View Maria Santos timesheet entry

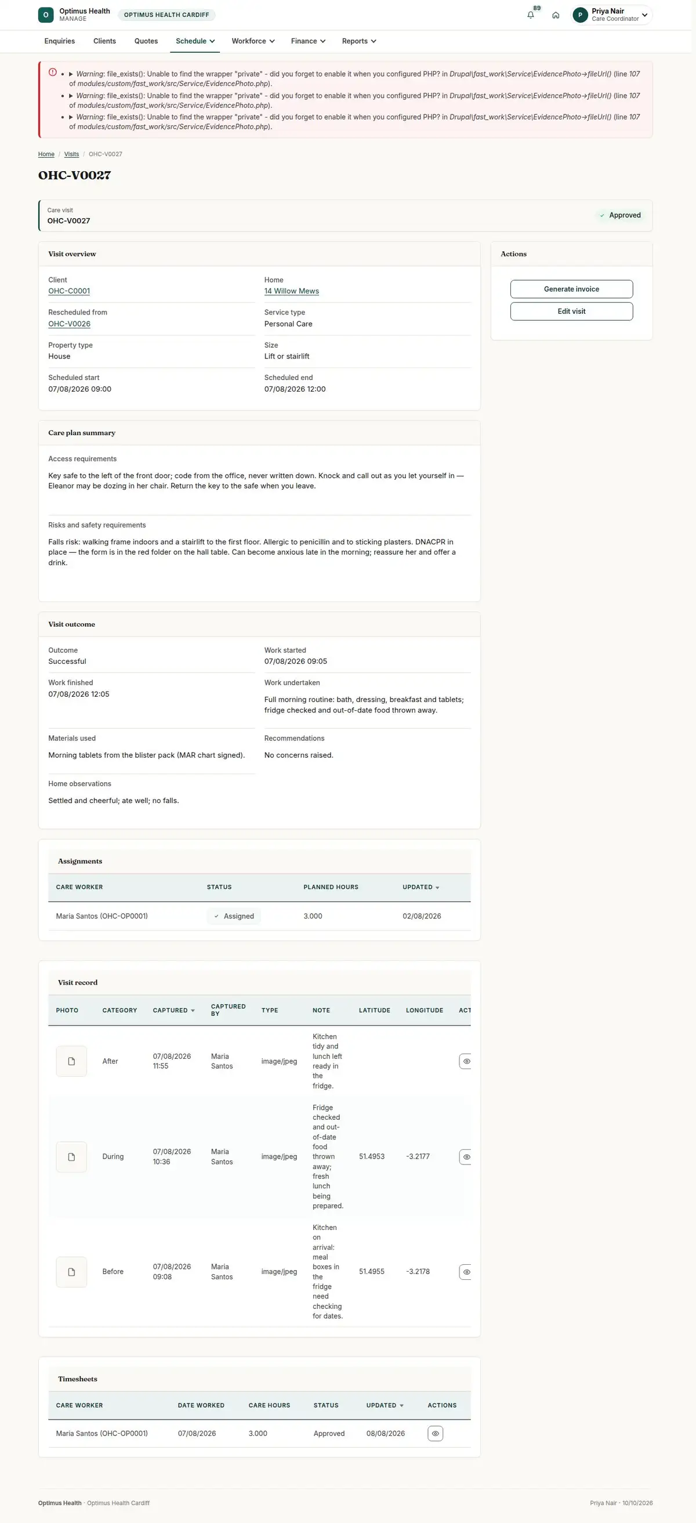tap(436, 1433)
